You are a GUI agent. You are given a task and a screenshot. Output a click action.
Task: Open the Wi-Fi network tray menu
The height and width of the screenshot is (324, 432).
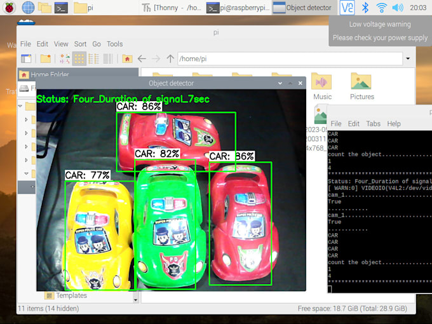pos(381,8)
